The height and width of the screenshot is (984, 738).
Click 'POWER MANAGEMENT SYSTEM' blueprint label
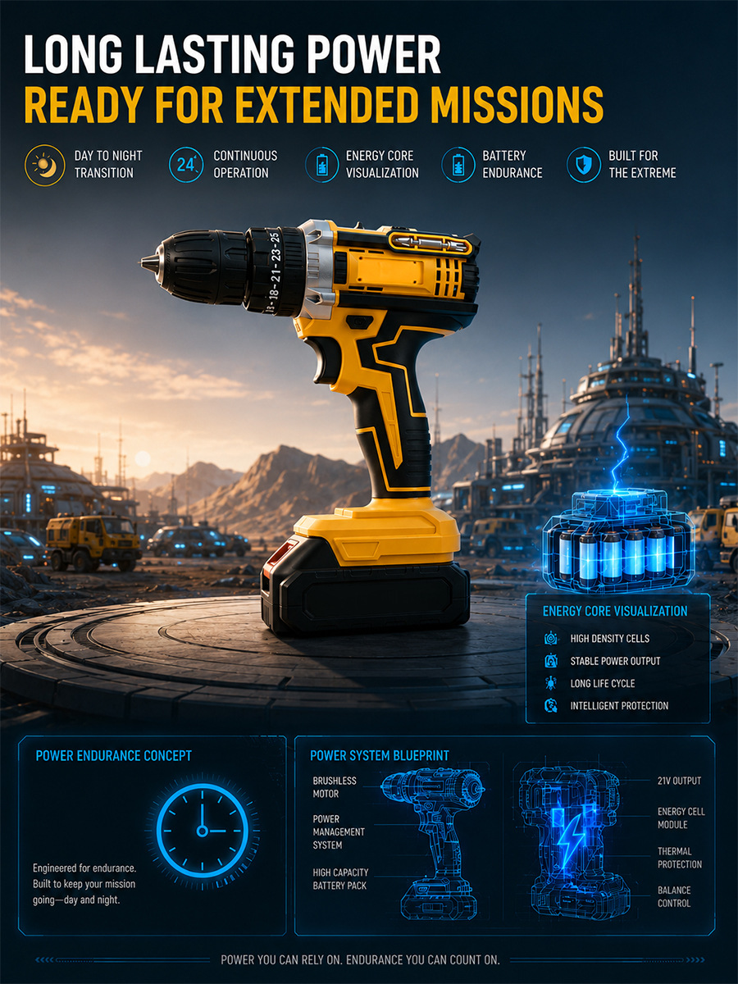click(x=339, y=831)
